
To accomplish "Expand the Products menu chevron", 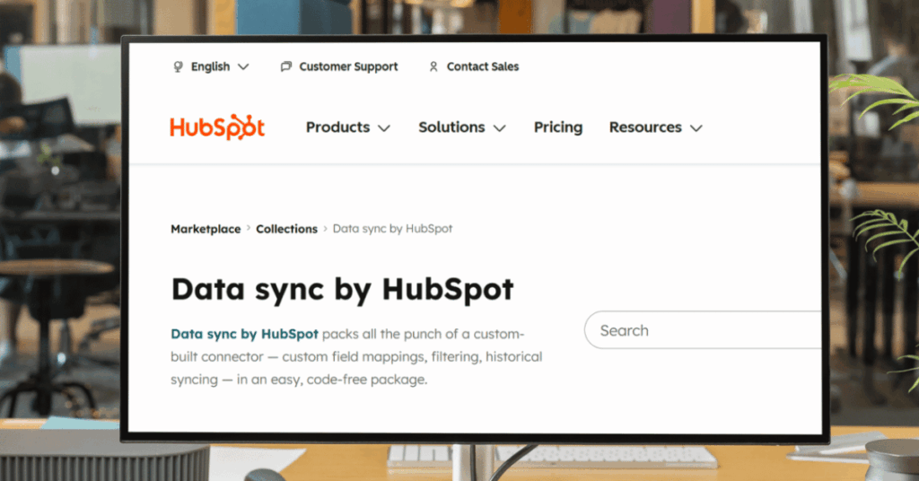I will [x=384, y=128].
